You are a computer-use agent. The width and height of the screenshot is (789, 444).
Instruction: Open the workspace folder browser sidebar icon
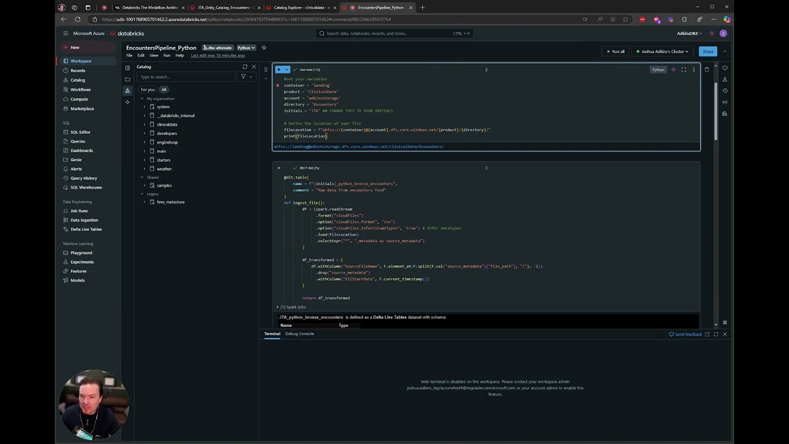point(128,79)
